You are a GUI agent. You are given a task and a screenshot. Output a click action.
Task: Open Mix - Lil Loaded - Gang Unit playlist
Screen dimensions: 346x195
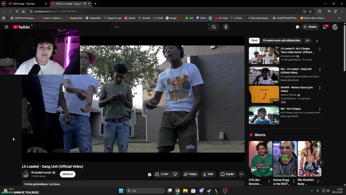click(264, 76)
